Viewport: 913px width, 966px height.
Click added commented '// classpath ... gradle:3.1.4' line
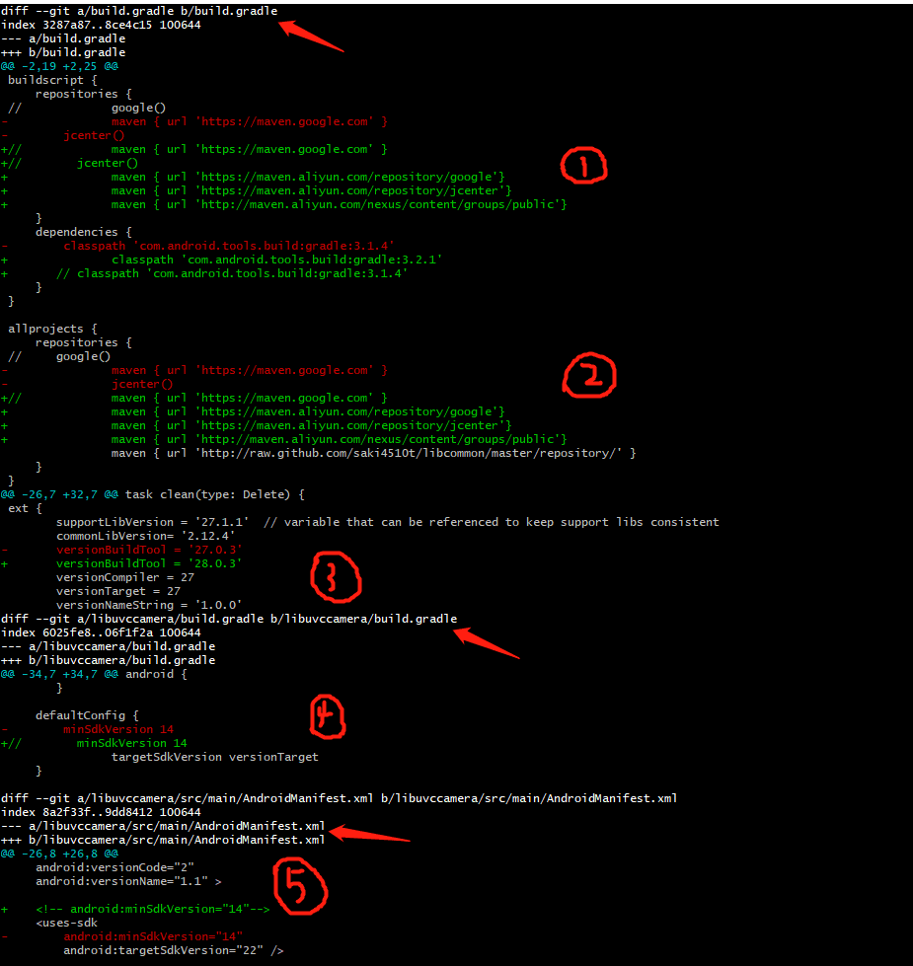tap(204, 273)
